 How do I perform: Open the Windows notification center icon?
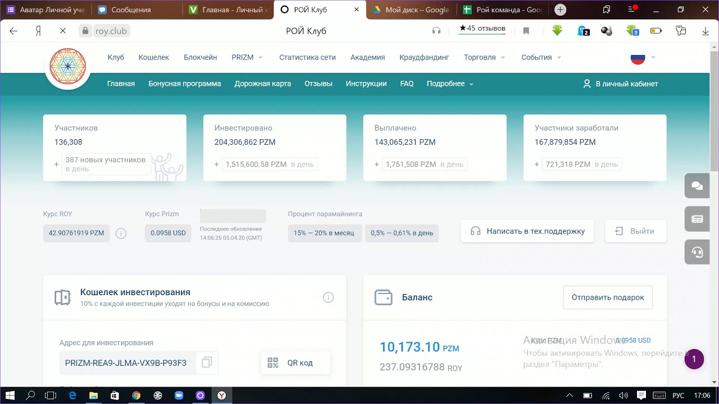641,396
